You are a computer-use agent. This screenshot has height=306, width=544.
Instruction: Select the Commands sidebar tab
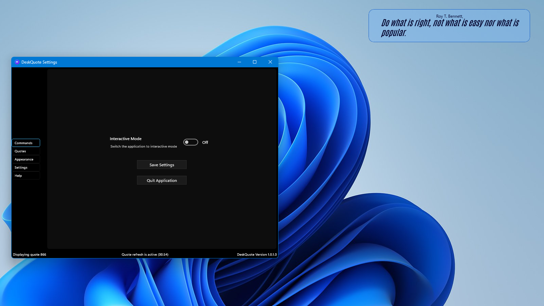26,143
